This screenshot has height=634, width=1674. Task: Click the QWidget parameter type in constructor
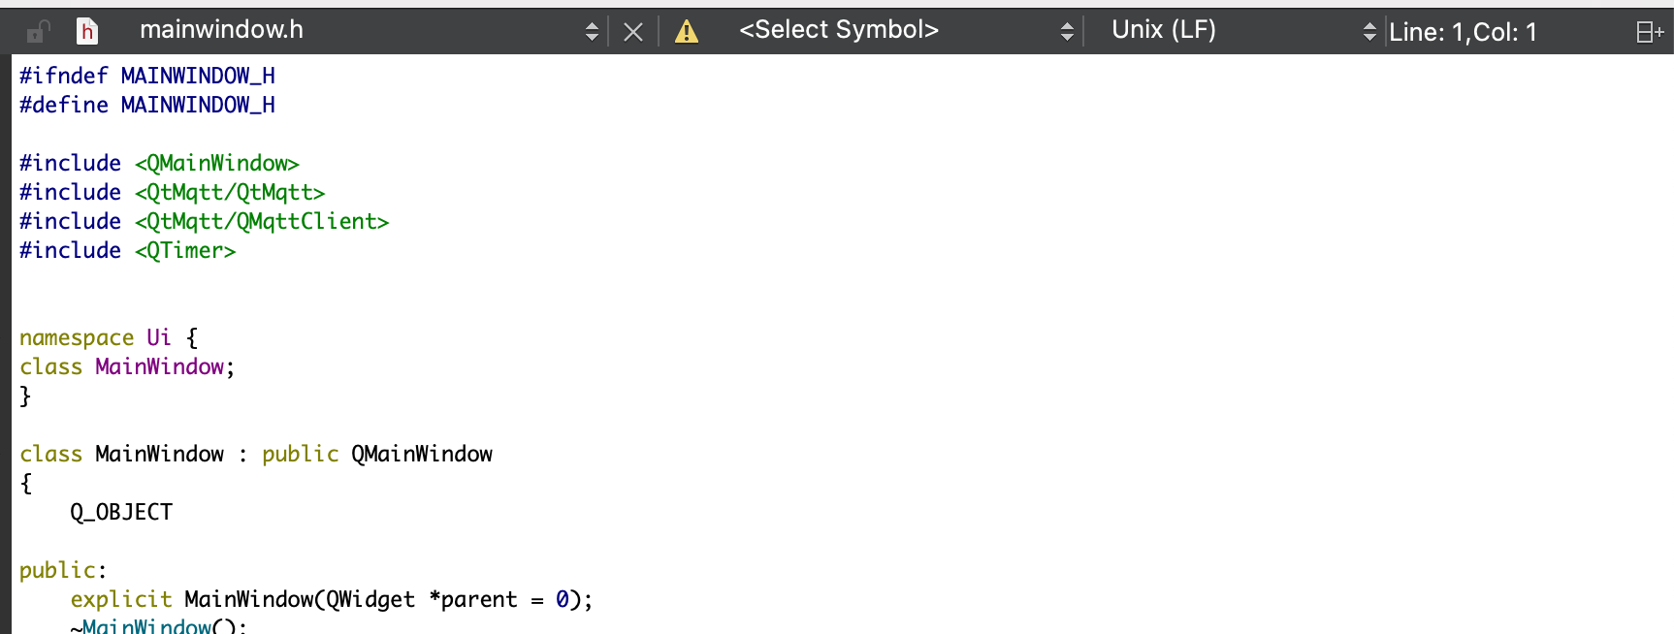click(370, 599)
